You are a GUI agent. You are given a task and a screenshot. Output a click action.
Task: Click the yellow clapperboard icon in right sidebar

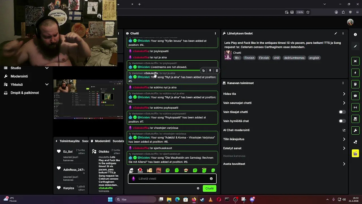355,153
